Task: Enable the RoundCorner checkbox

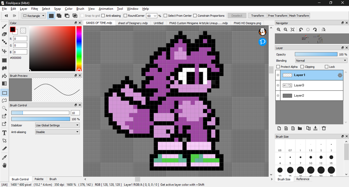Action: [125, 16]
